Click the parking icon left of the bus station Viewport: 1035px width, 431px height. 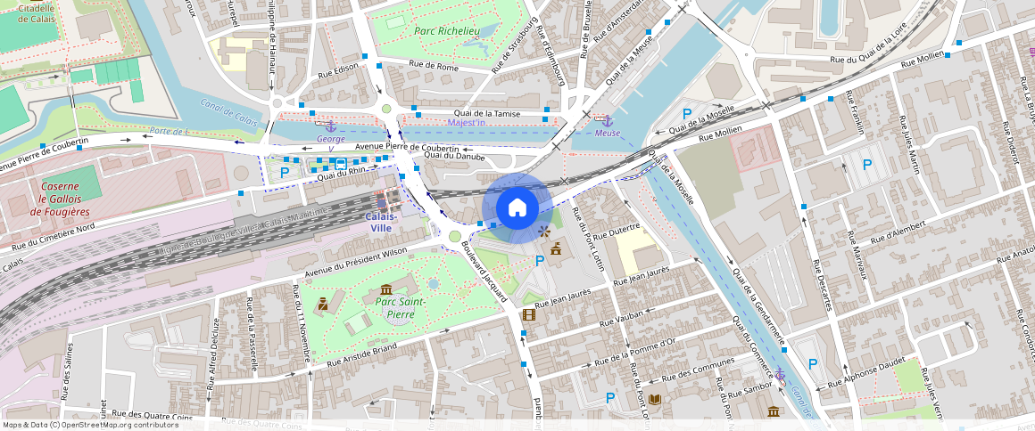click(285, 172)
